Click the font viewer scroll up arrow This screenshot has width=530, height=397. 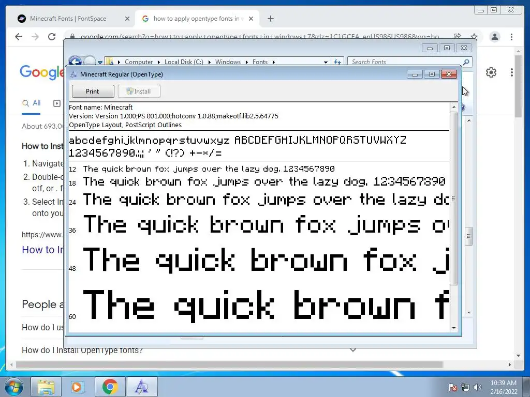pos(454,107)
